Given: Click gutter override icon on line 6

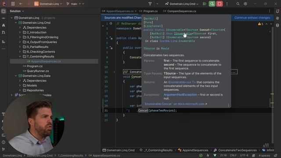Looking at the screenshot, I should [x=111, y=48].
